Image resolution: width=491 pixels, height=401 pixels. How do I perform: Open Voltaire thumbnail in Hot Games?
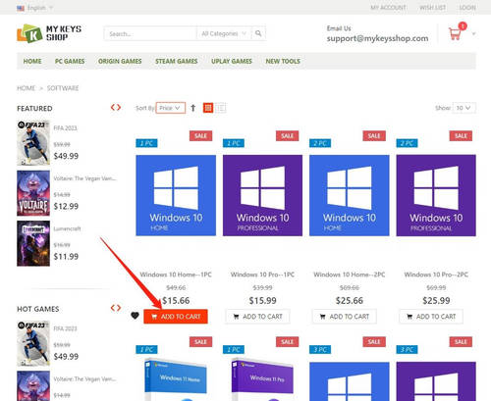point(33,386)
